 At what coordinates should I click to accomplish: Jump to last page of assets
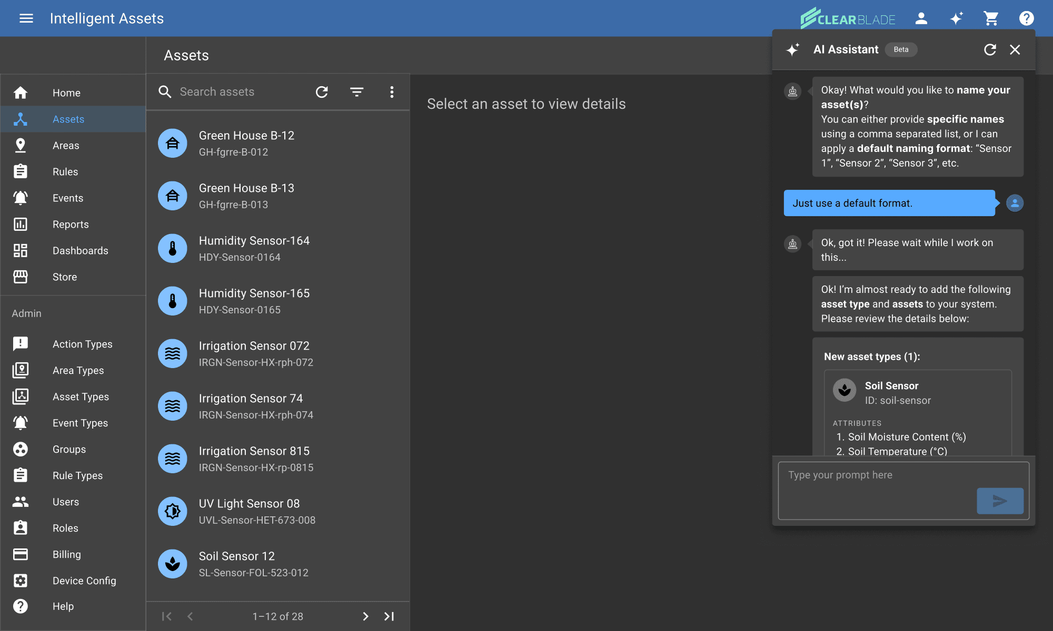(389, 616)
